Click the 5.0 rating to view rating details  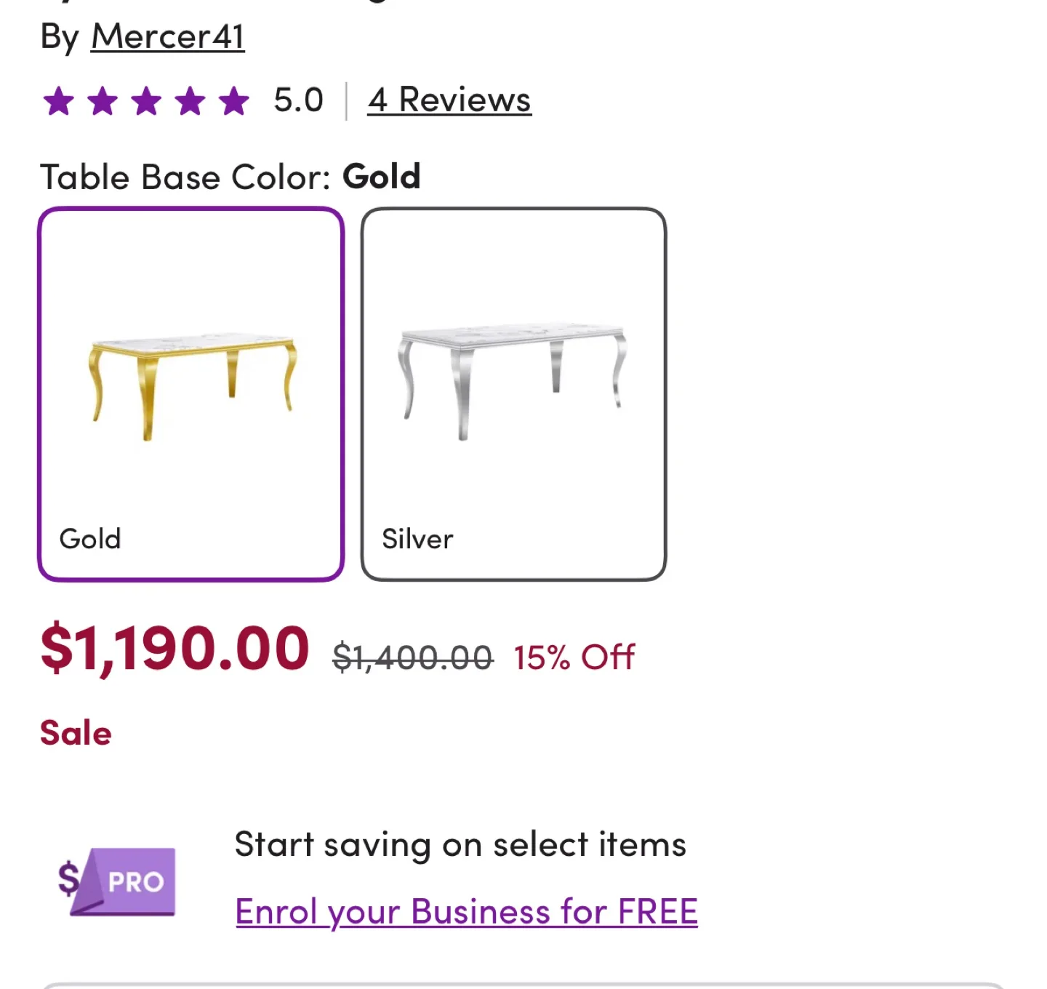click(297, 100)
